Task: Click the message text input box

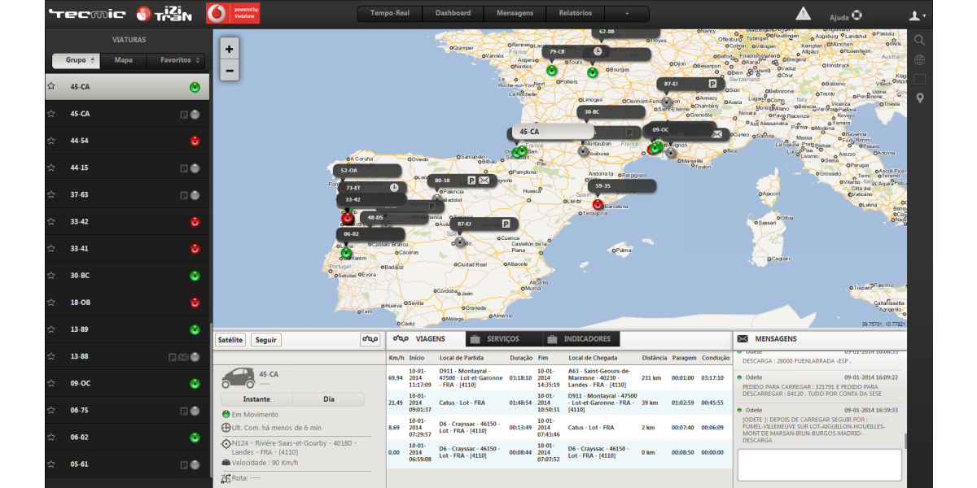Action: point(819,464)
